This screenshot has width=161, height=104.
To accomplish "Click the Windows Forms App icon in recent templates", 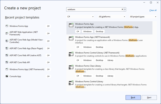I will point(7,26).
